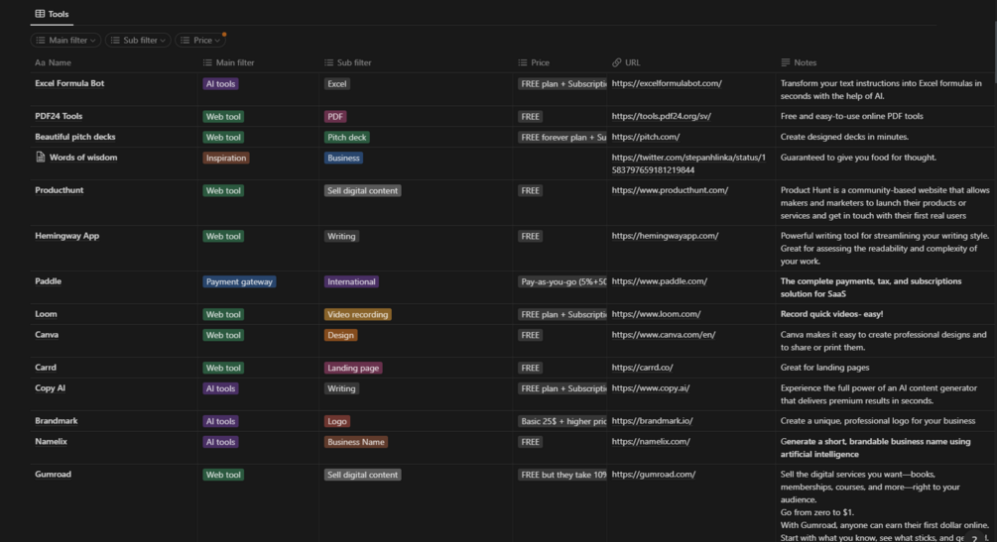Screen dimensions: 997x542
Task: Open the copy.ai link
Action: pos(651,388)
